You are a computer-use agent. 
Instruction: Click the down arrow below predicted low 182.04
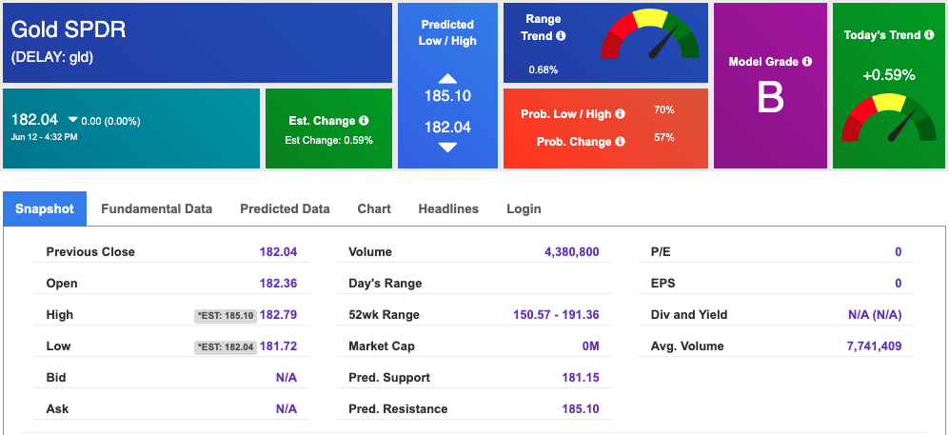pos(447,147)
